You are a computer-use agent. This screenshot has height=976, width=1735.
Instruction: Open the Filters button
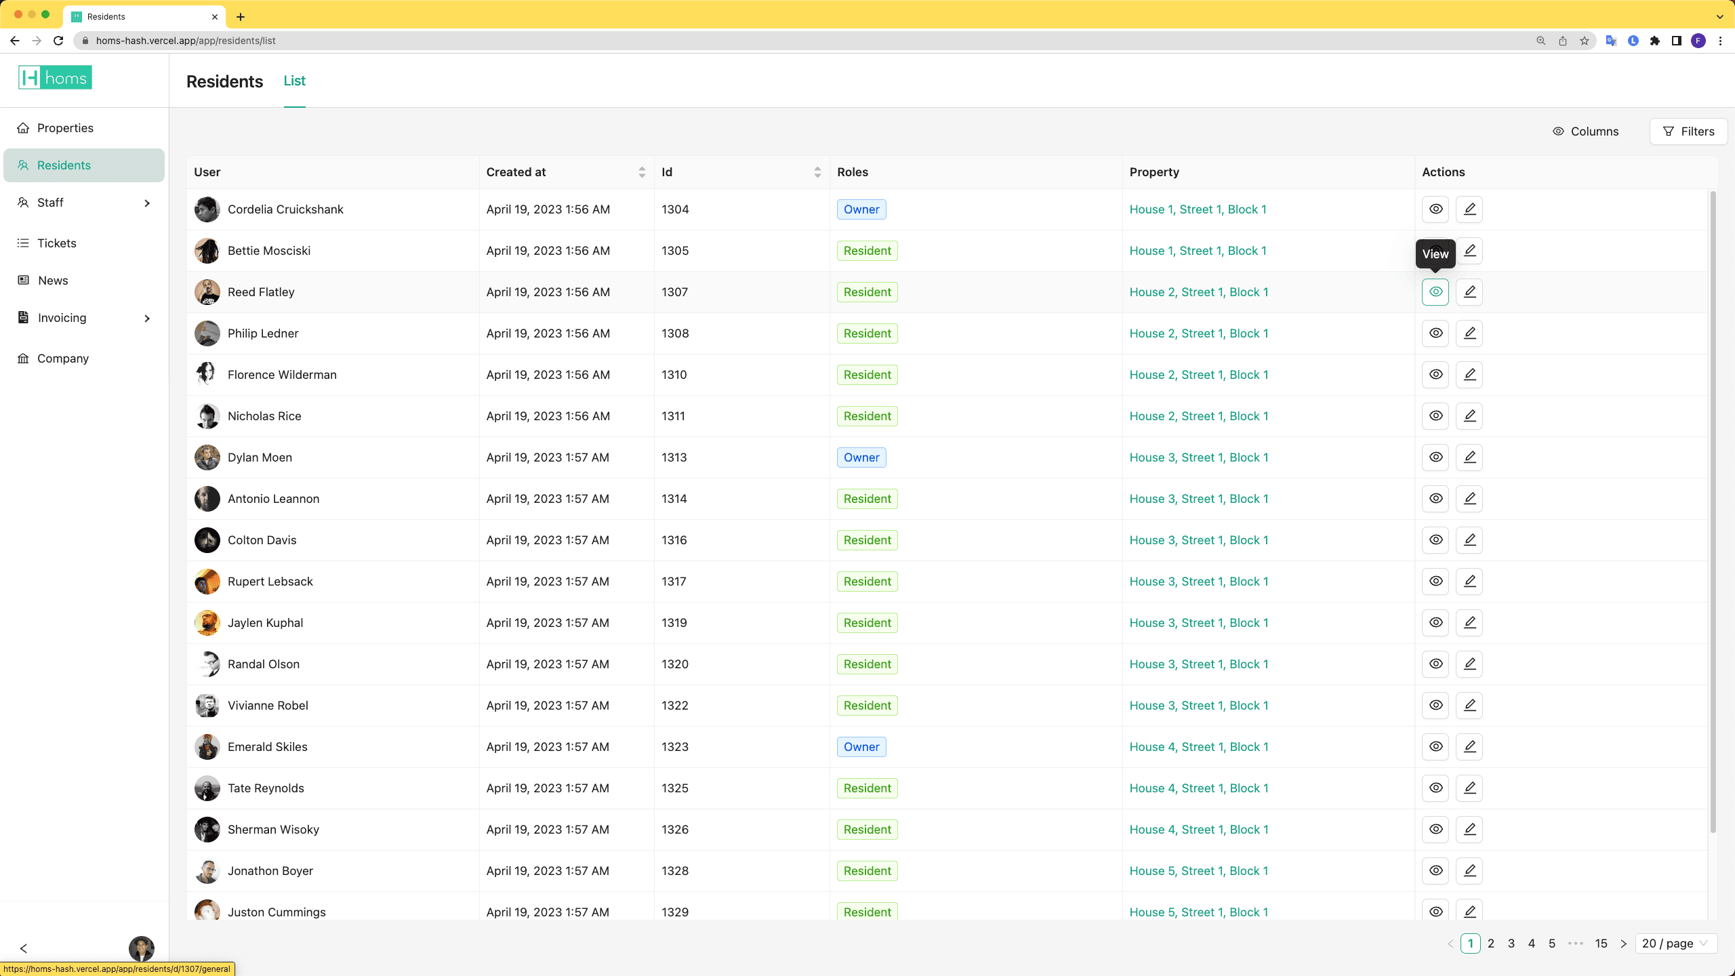tap(1688, 131)
